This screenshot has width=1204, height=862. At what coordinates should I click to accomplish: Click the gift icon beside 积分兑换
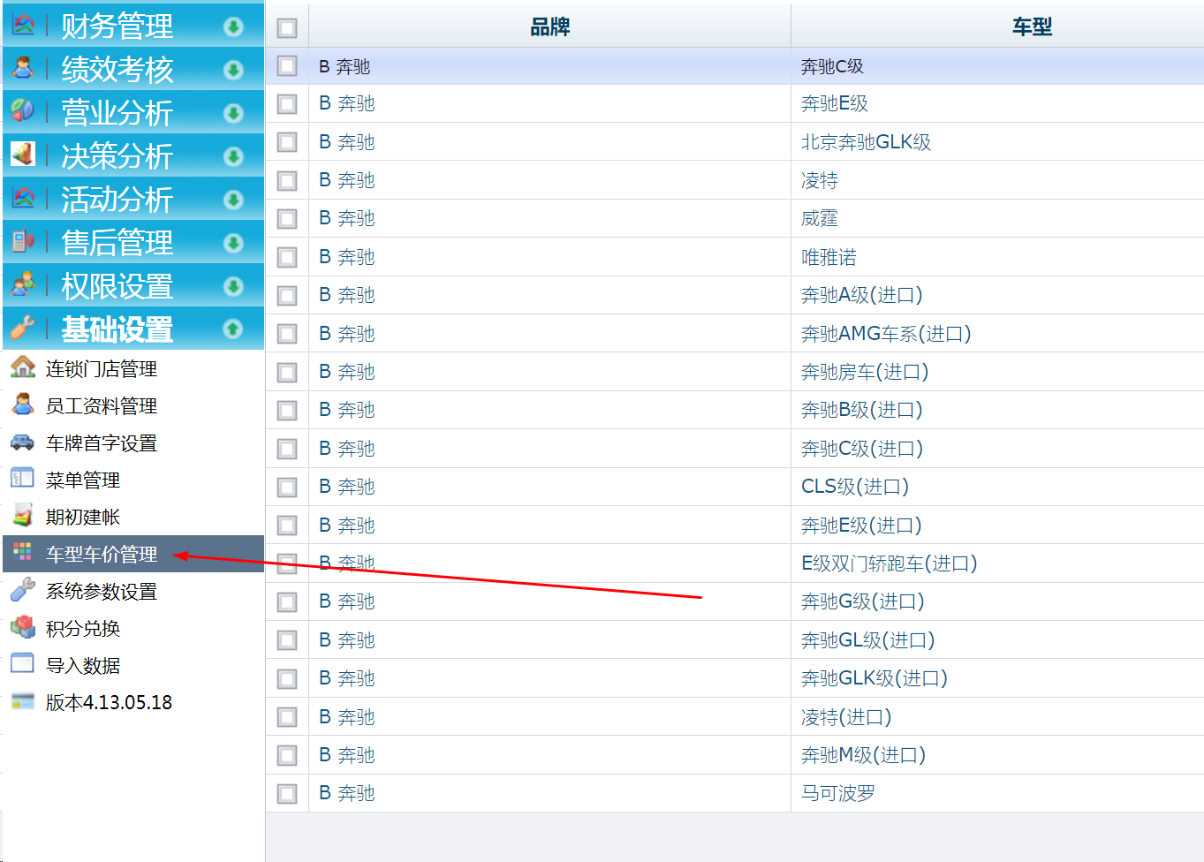pyautogui.click(x=22, y=627)
